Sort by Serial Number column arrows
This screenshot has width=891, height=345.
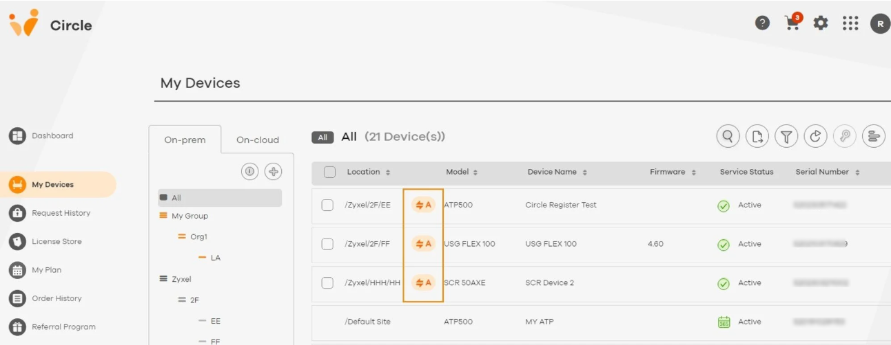point(857,172)
